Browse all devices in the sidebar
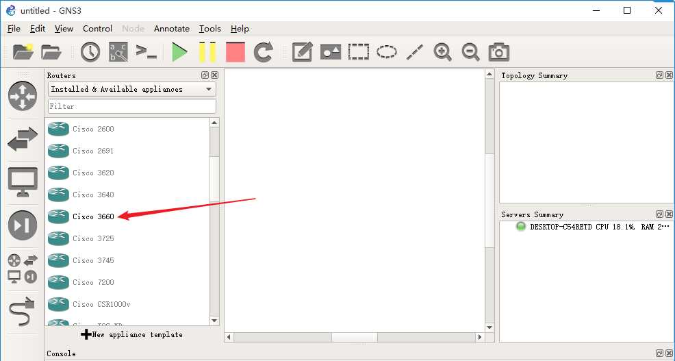This screenshot has height=361, width=675. [x=23, y=269]
